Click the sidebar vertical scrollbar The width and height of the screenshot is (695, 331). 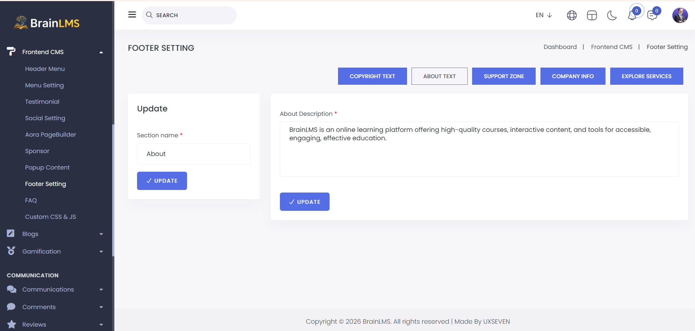pyautogui.click(x=113, y=190)
